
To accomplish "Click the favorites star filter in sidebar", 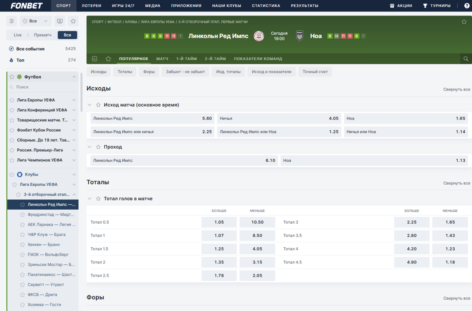I will point(73,21).
